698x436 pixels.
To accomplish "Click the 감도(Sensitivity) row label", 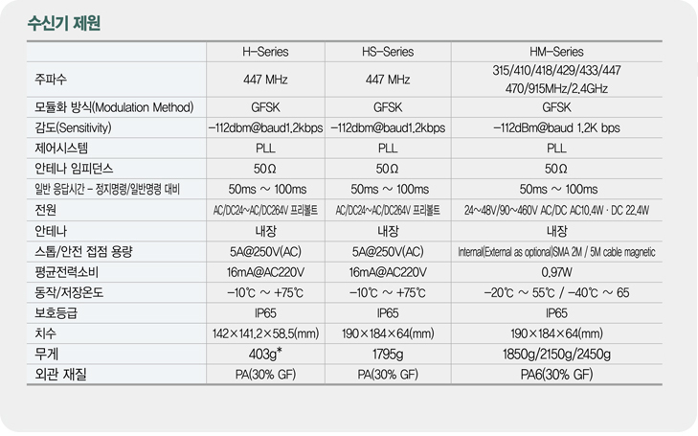I will (73, 127).
